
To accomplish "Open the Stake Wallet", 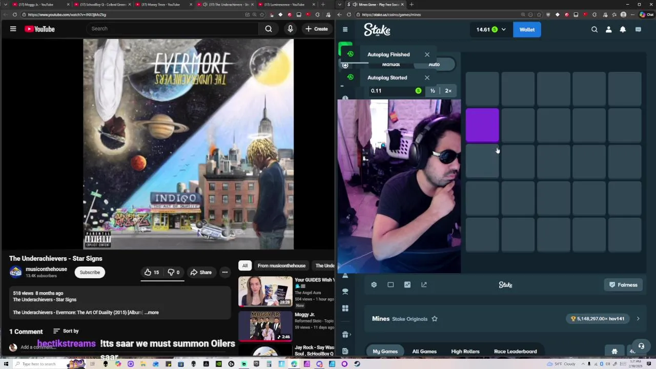I will [x=527, y=30].
